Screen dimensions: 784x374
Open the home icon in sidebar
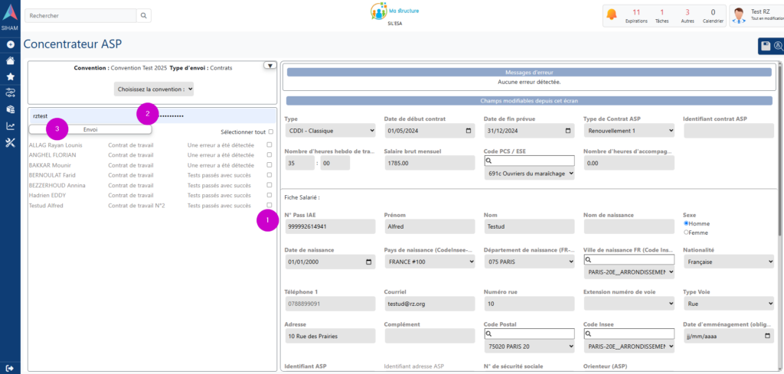10,60
